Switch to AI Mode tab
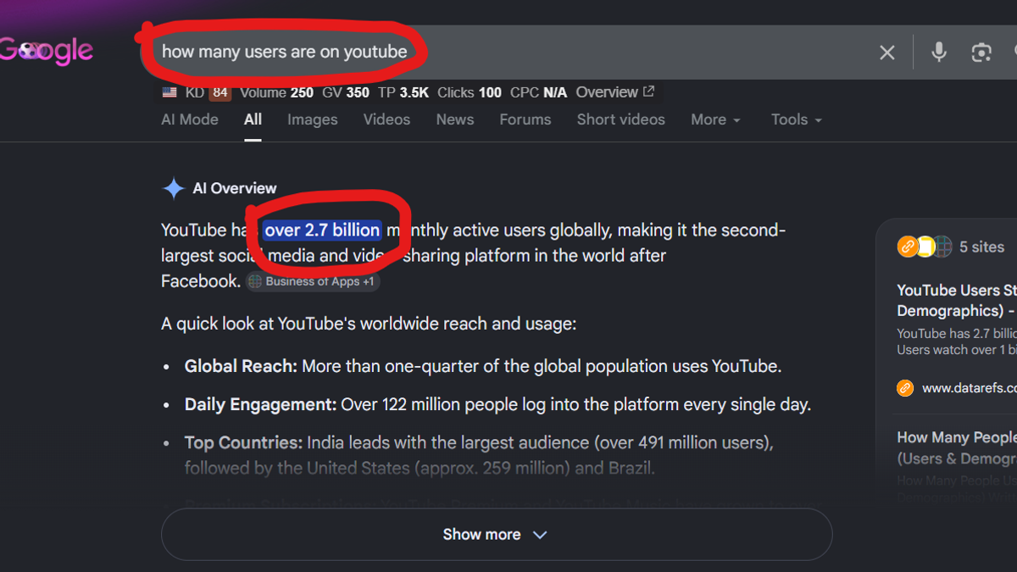The height and width of the screenshot is (572, 1017). pyautogui.click(x=190, y=119)
